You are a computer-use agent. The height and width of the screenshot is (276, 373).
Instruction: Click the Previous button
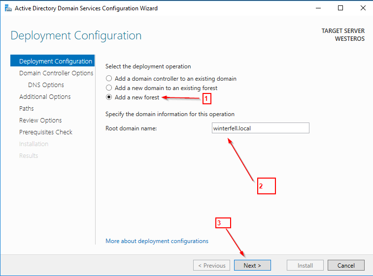pos(212,265)
